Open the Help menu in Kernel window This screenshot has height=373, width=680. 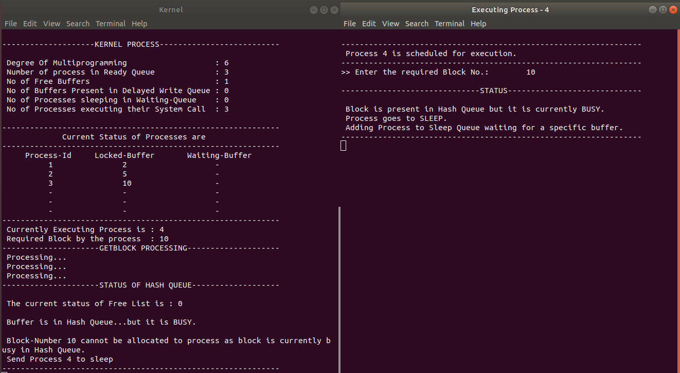click(x=139, y=23)
